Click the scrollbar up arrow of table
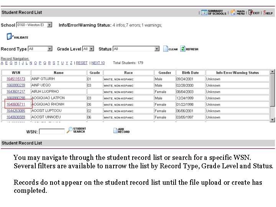The height and width of the screenshot is (207, 276). pyautogui.click(x=273, y=71)
